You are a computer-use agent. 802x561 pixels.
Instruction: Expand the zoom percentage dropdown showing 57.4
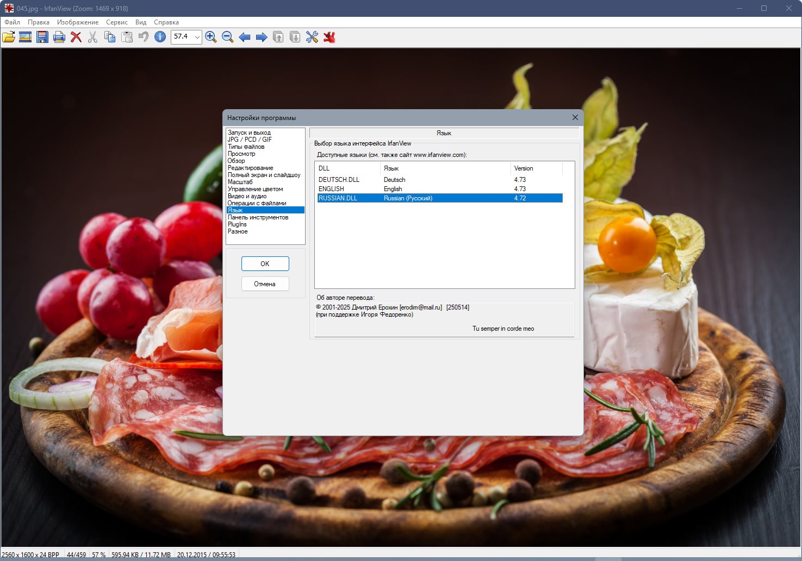pos(197,37)
